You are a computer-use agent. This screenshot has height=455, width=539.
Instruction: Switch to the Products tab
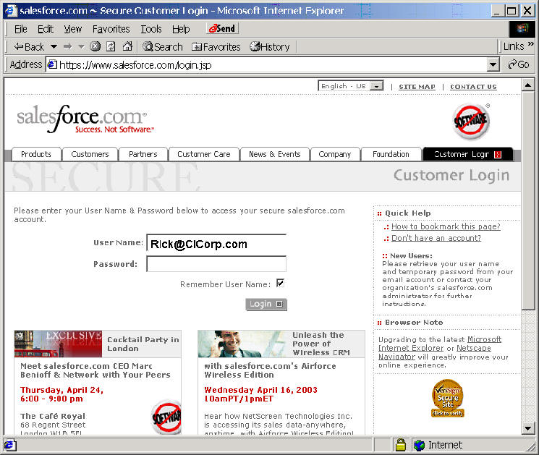36,154
